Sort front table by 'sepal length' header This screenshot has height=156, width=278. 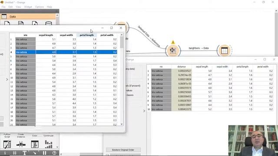[46, 35]
